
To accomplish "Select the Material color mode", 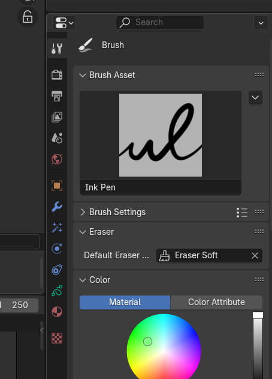I will [x=125, y=302].
